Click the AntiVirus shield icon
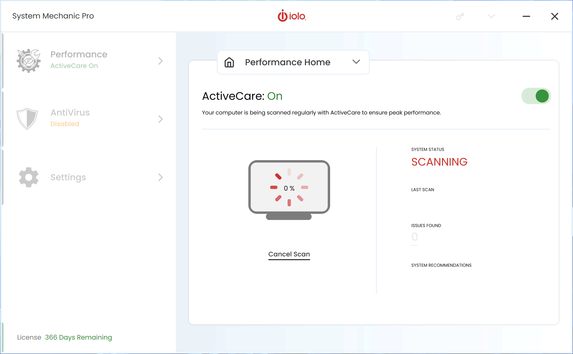The height and width of the screenshot is (354, 573). pos(28,119)
